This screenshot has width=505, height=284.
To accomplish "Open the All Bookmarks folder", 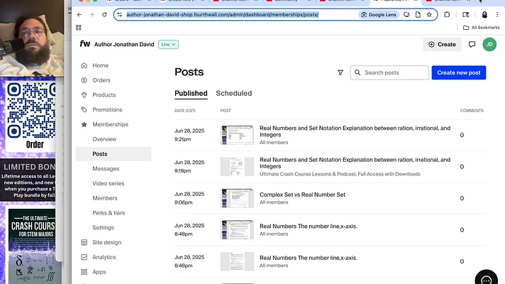I will click(481, 28).
